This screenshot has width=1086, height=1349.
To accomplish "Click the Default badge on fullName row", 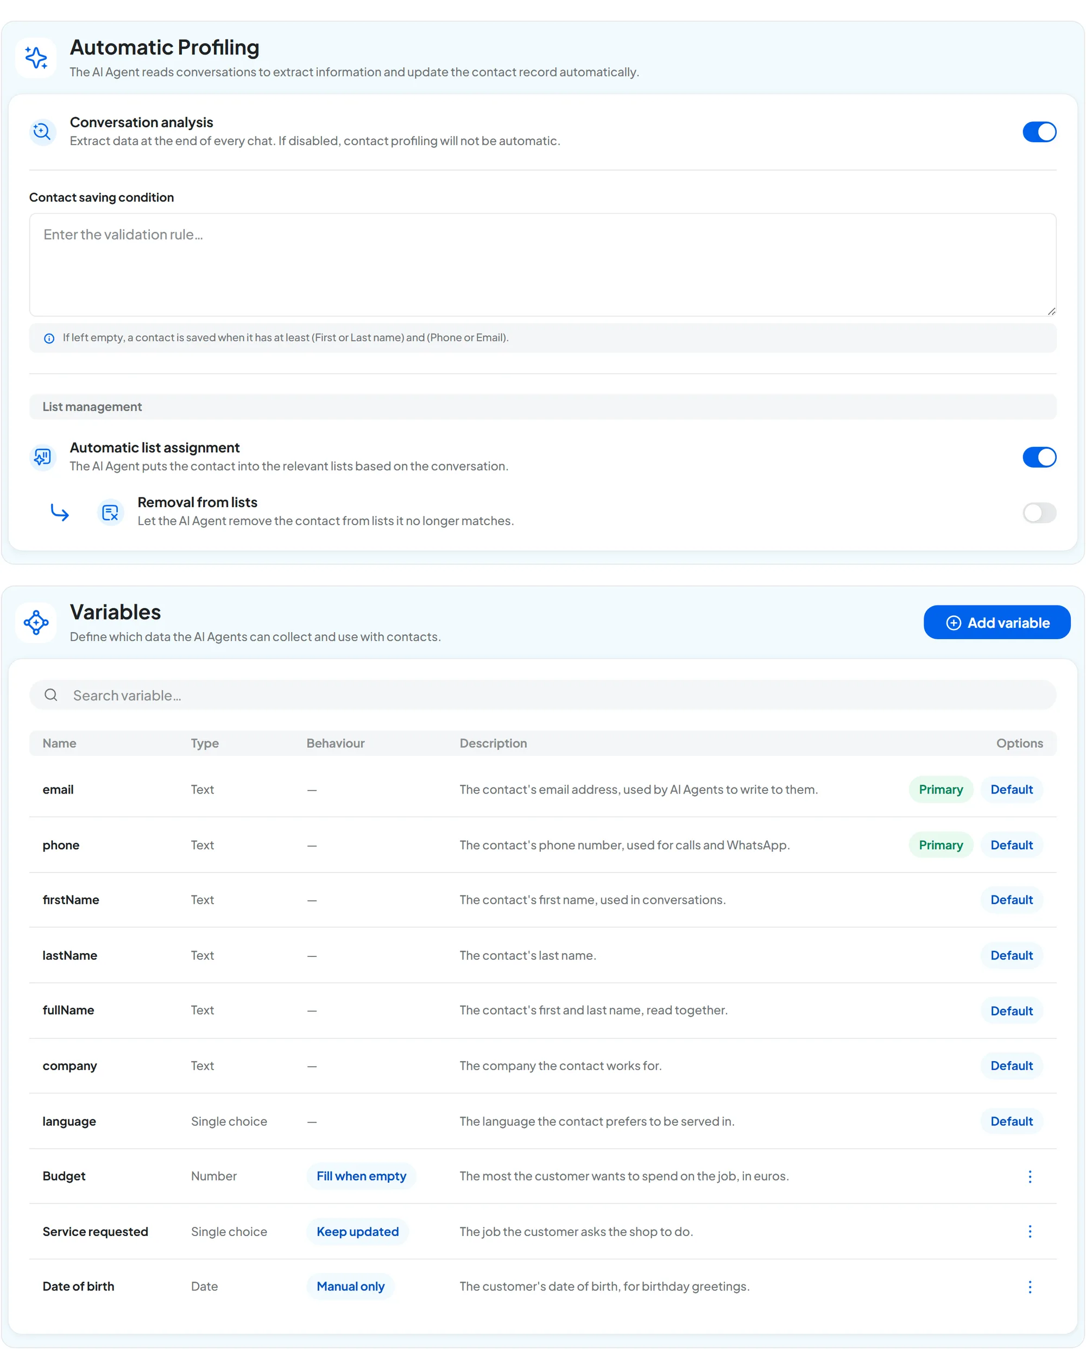I will [1011, 1011].
